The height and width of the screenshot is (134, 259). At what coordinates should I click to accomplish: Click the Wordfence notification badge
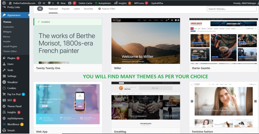click(x=22, y=124)
